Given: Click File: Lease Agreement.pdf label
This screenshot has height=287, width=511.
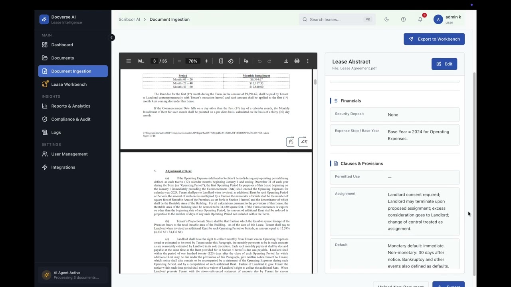Looking at the screenshot, I should (x=354, y=68).
